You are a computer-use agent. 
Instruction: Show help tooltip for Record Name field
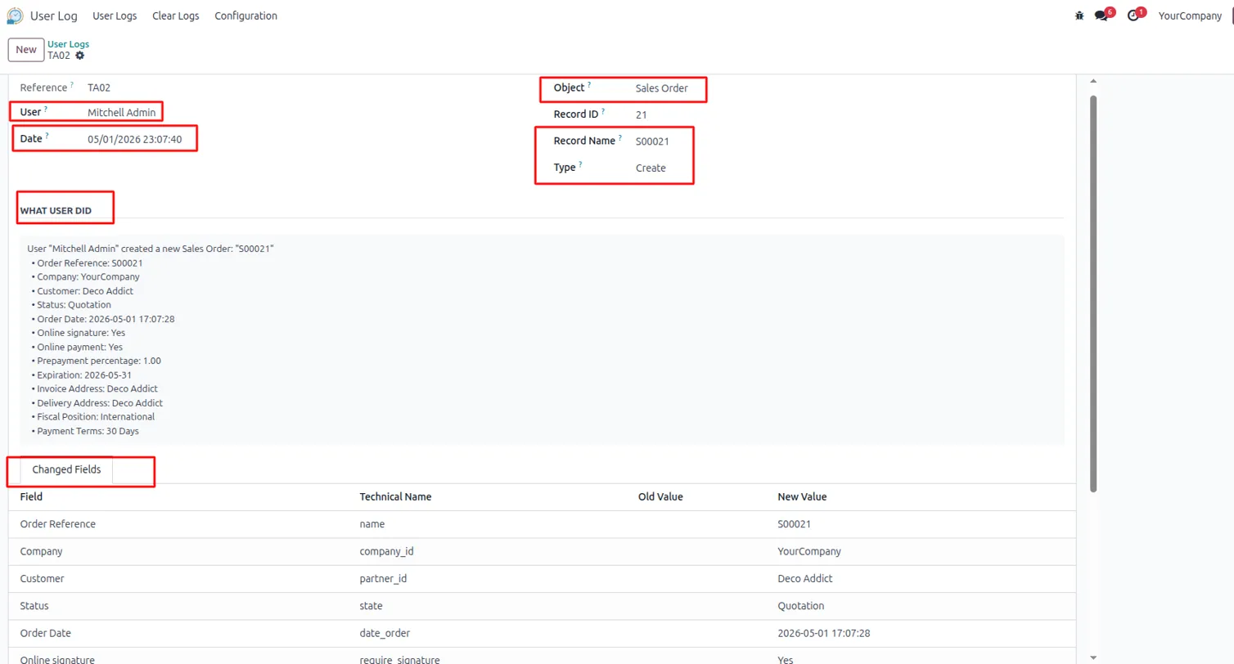(620, 137)
